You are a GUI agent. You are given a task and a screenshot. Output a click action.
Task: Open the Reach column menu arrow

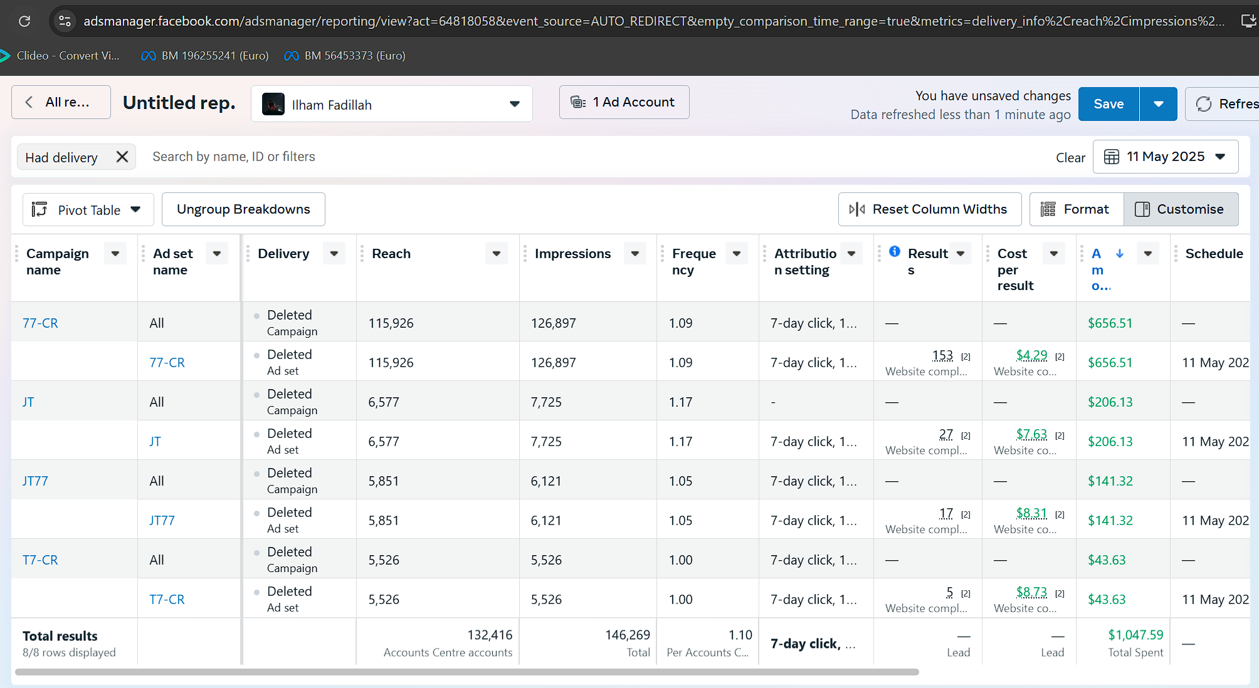[496, 254]
